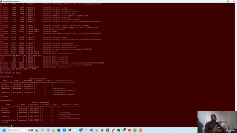Click 'Access privileges' header in the first listing
Screen dimensions: 237x133
tap(64, 81)
